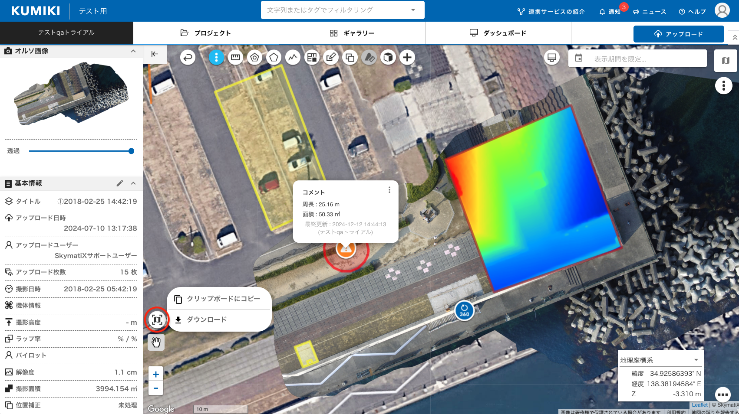
Task: Open the 3D cube view tool
Action: pos(388,57)
